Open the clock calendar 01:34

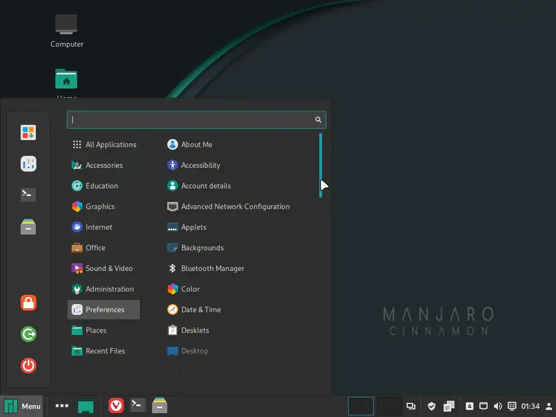tap(530, 406)
